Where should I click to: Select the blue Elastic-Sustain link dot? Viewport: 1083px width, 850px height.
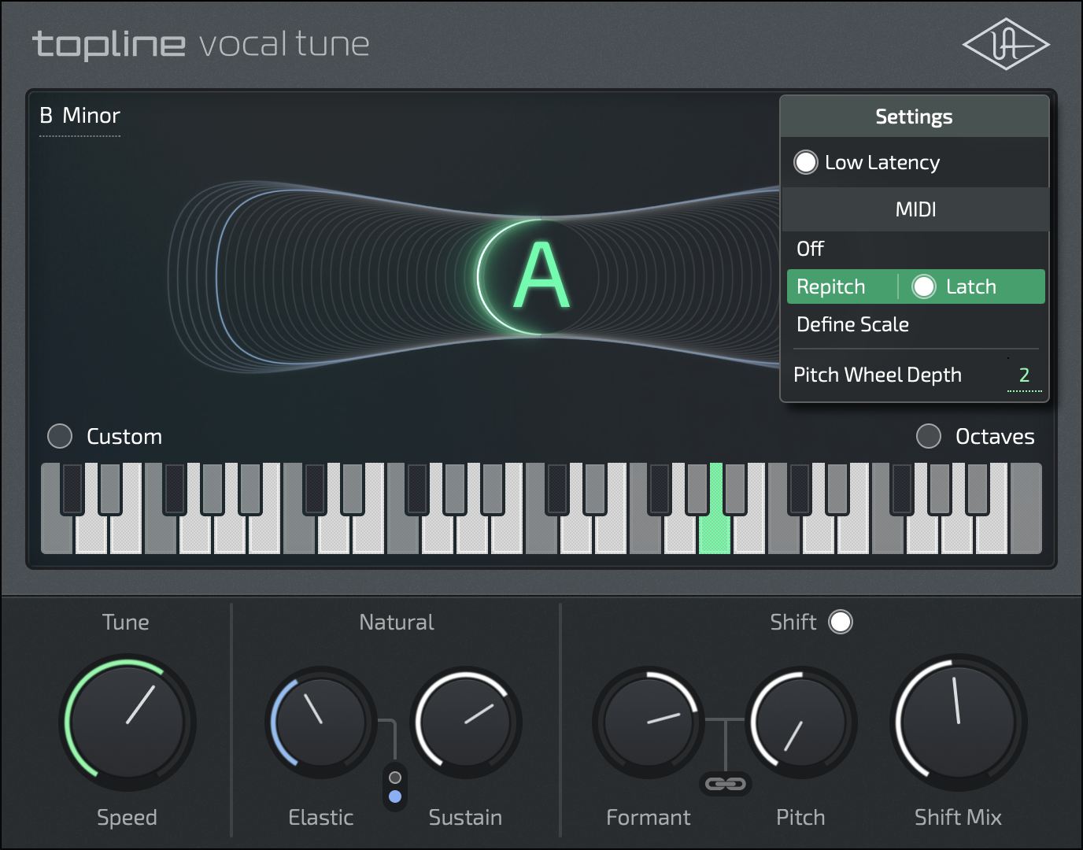point(395,796)
